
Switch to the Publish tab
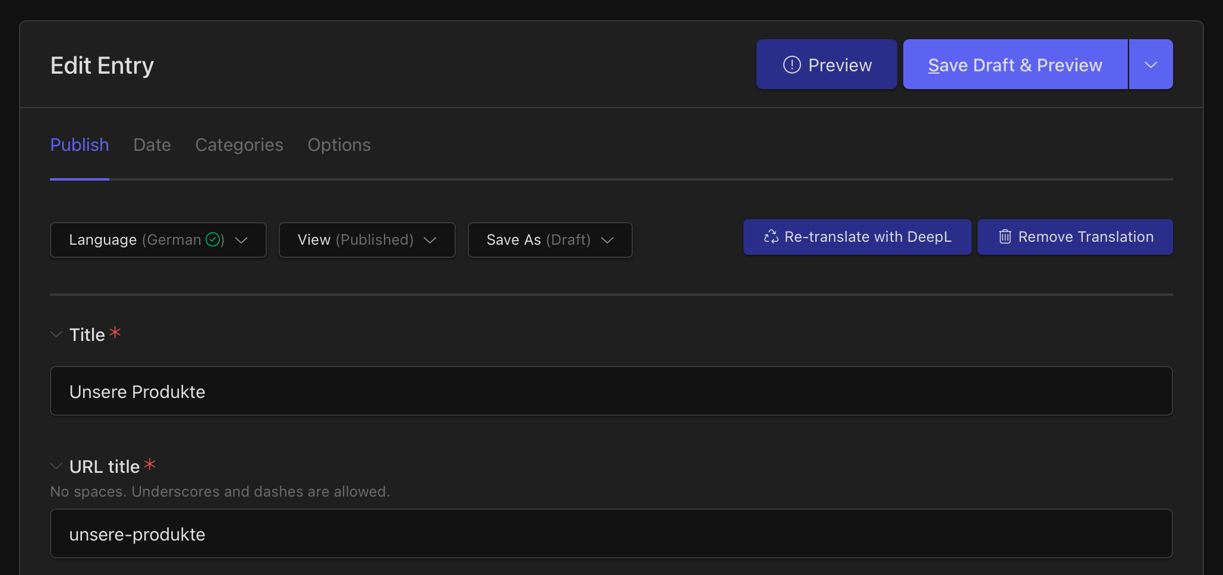(x=80, y=145)
